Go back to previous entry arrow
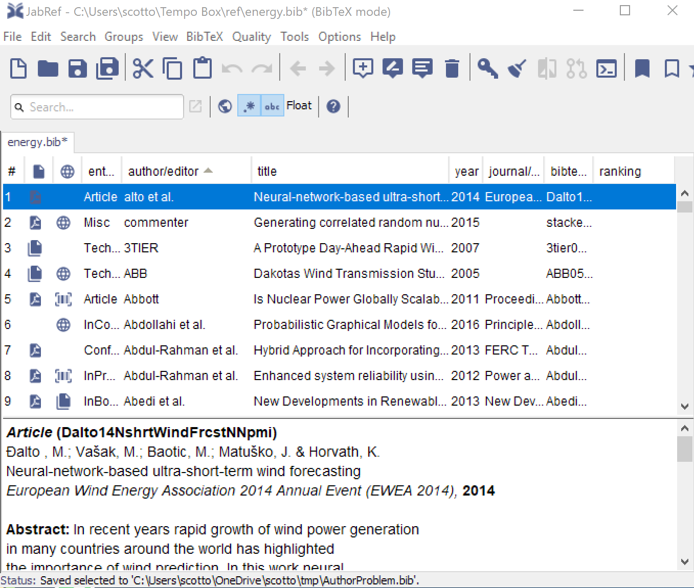 tap(298, 68)
